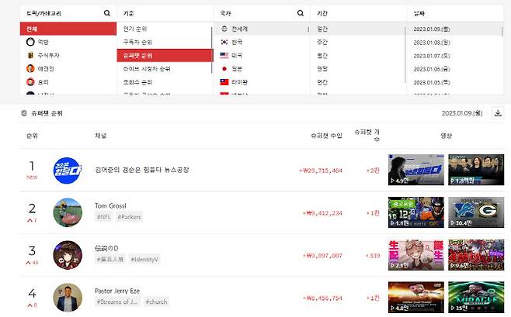The image size is (511, 317).
Task: Download the Super Chat ranking data
Action: [498, 113]
